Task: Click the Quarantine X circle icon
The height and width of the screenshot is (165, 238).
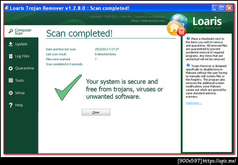Action: (x=10, y=68)
